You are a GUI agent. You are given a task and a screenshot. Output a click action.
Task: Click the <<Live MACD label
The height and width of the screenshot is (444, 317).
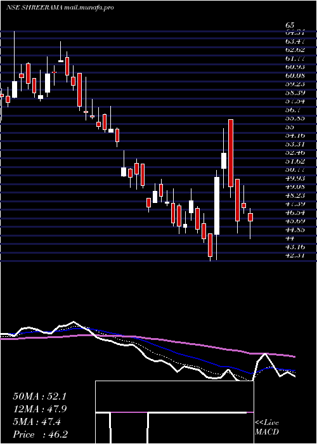click(267, 428)
